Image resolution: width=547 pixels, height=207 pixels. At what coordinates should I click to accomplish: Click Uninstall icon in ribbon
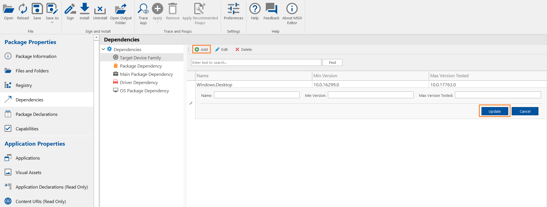pos(100,9)
